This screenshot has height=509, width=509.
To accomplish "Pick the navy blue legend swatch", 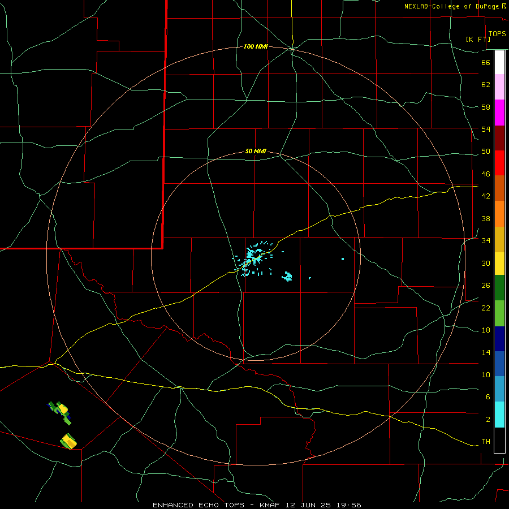I will [x=499, y=339].
